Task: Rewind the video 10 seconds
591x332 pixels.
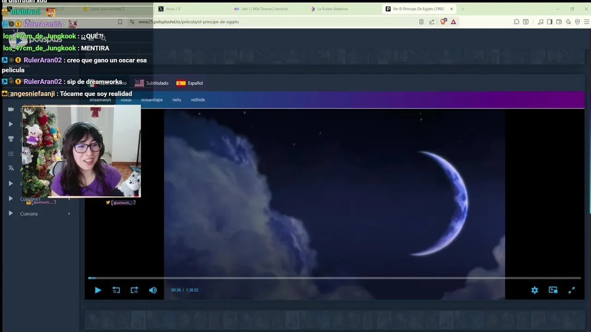Action: [x=116, y=290]
